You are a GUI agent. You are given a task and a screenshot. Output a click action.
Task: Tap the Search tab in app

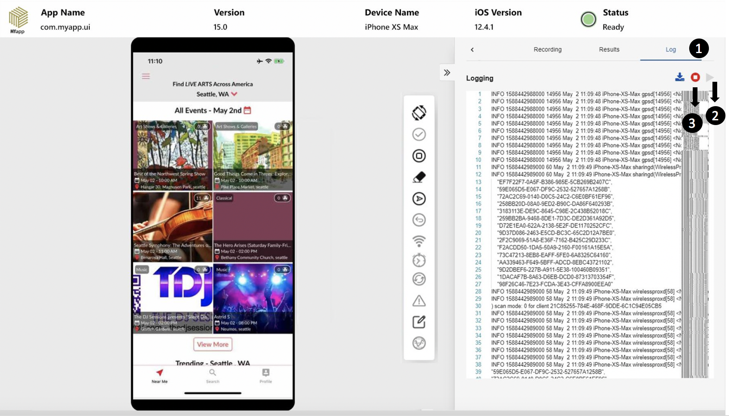212,376
